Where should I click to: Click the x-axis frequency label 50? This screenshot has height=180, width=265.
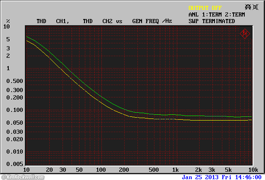79,170
